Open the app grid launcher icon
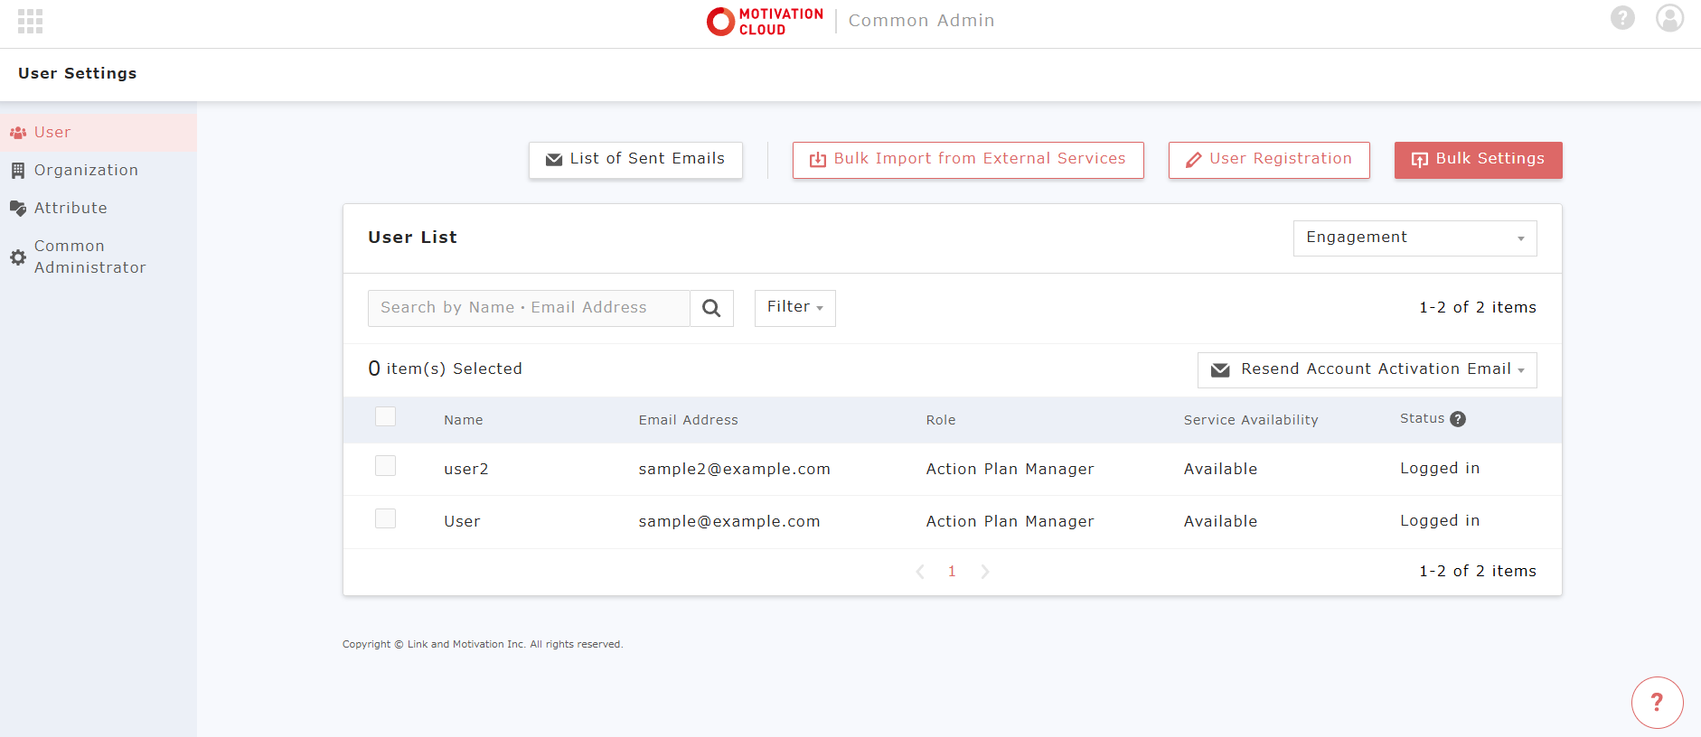1701x737 pixels. click(x=30, y=21)
